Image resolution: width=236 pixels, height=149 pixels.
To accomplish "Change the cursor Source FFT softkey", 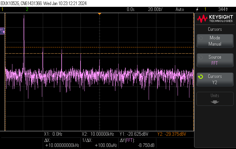I will pos(215,60).
